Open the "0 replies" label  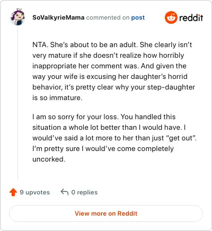point(84,192)
